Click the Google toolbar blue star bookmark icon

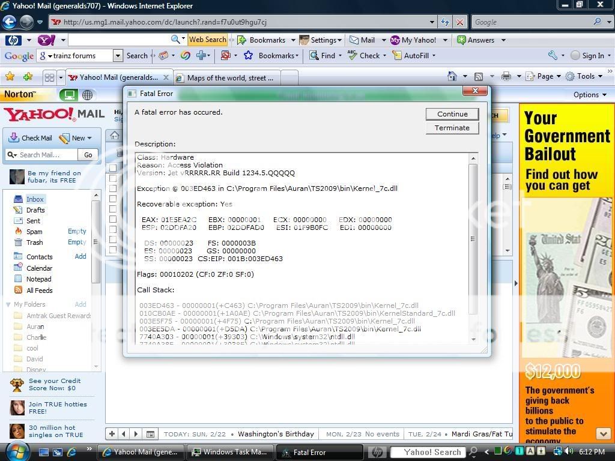(248, 55)
